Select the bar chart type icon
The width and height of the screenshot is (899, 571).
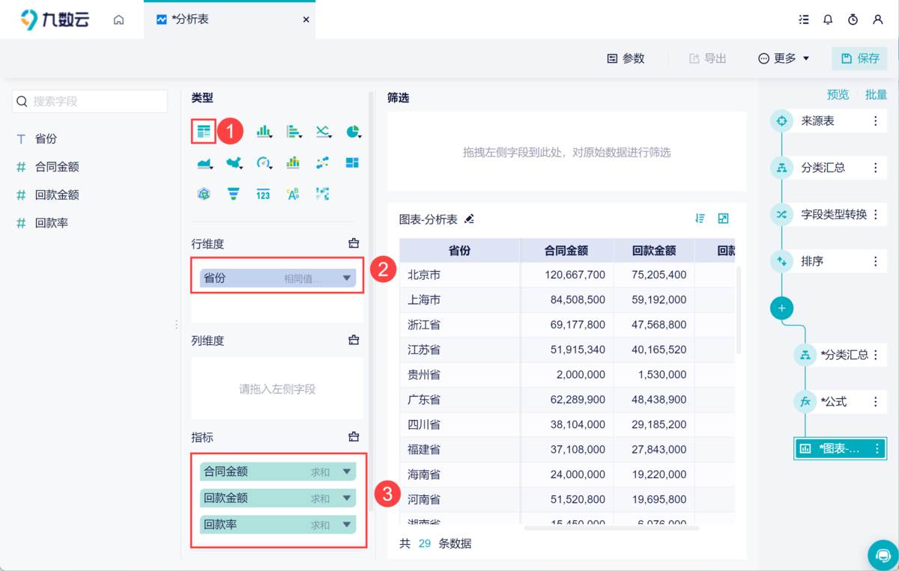click(263, 131)
